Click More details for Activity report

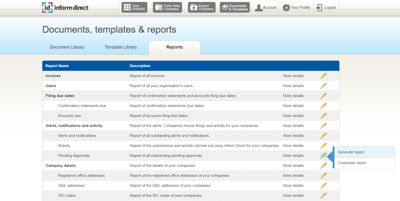click(293, 146)
